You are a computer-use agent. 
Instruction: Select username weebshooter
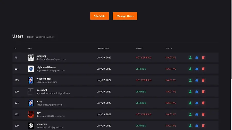click(x=44, y=79)
